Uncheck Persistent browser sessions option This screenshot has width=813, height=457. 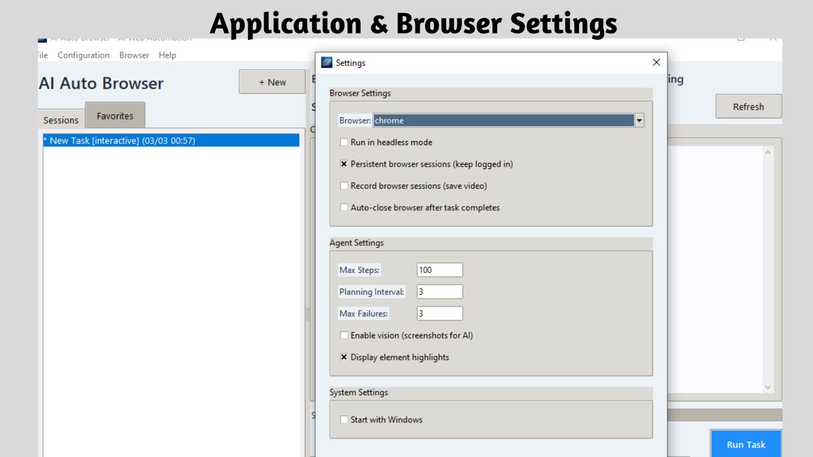[x=344, y=164]
